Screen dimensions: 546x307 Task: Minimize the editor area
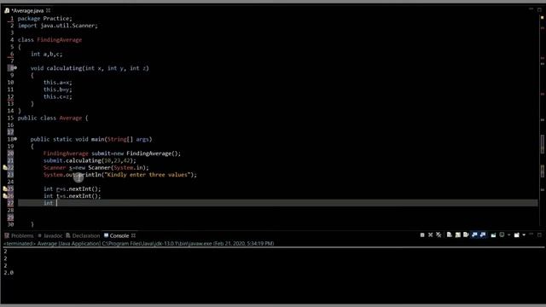coord(531,9)
